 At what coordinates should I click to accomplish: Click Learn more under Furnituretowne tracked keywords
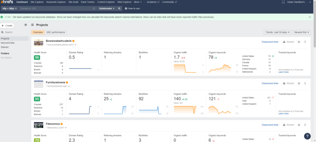(283, 113)
